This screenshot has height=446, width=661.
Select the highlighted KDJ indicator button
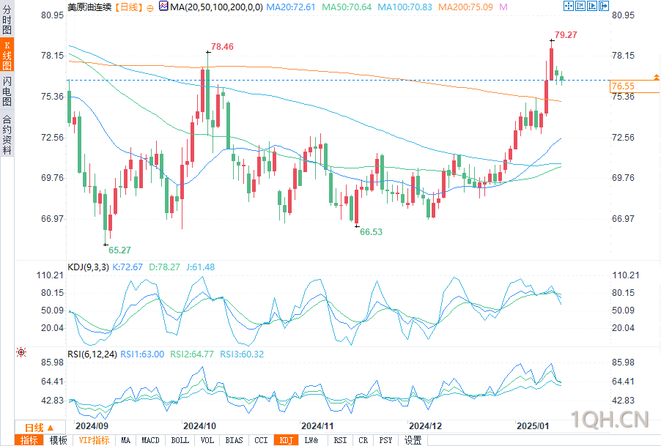287,441
